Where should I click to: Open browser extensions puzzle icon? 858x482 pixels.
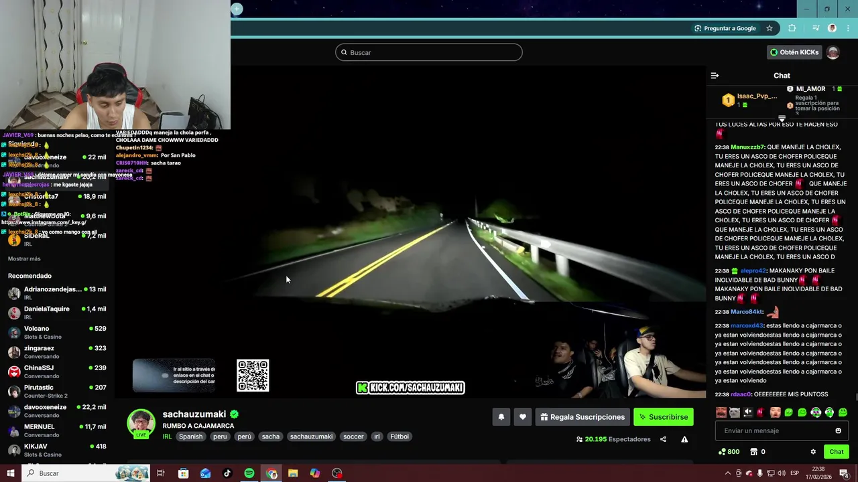pyautogui.click(x=792, y=28)
